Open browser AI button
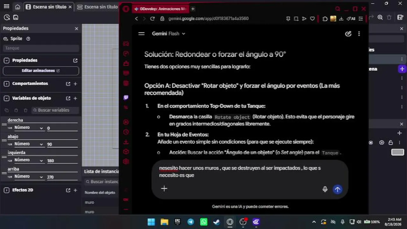 tap(351, 19)
